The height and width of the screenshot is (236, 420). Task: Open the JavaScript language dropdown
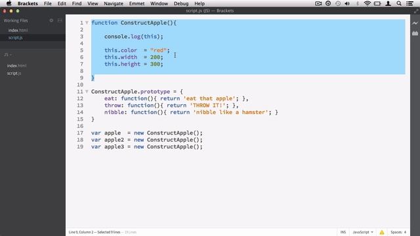click(363, 232)
